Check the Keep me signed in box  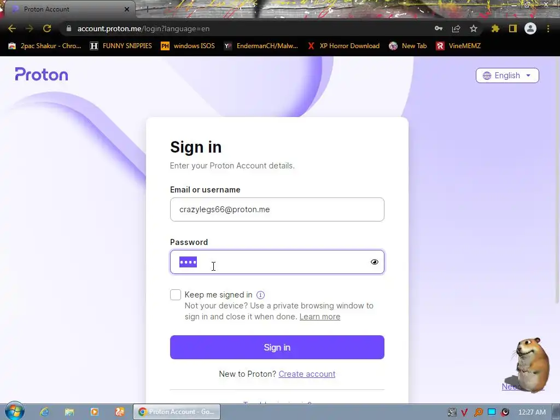(176, 295)
